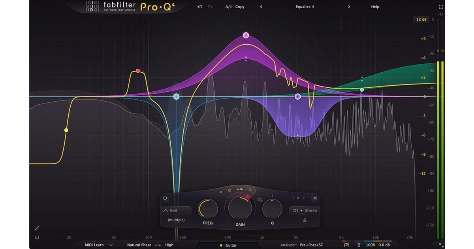The height and width of the screenshot is (249, 474).
Task: Go to the next preset arrow
Action: coord(349,7)
